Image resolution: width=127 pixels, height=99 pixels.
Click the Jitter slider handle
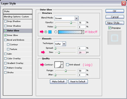[55, 75]
